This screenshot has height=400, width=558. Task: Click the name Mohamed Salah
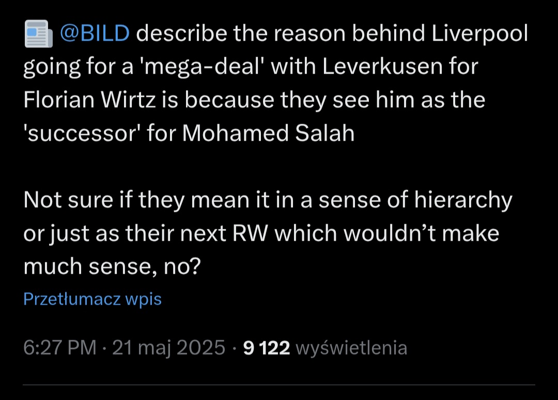pyautogui.click(x=268, y=134)
